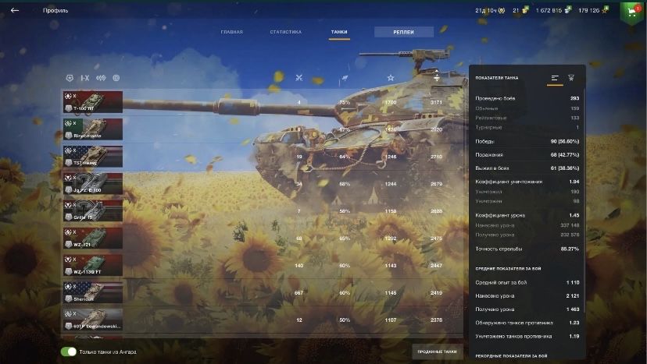
Task: Click 'Обнаружено танков противника' row
Action: [x=527, y=323]
